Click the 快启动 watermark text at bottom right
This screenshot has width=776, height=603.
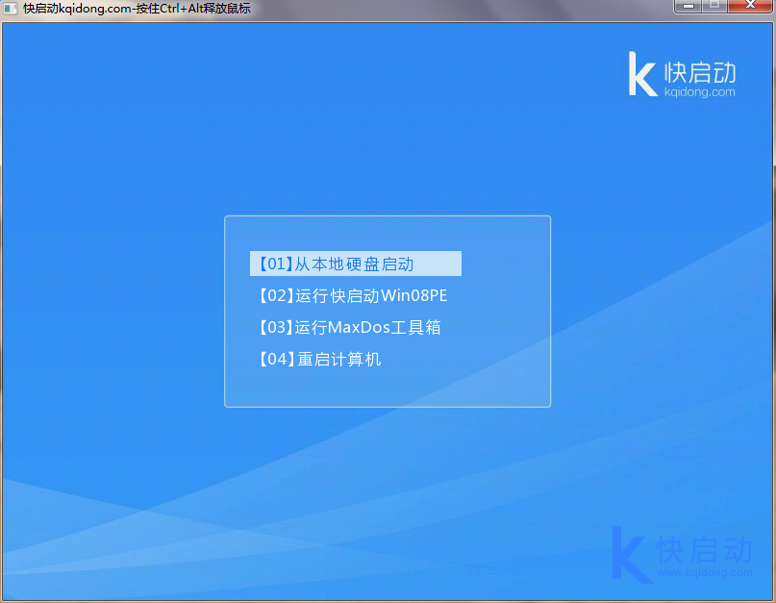coord(704,549)
